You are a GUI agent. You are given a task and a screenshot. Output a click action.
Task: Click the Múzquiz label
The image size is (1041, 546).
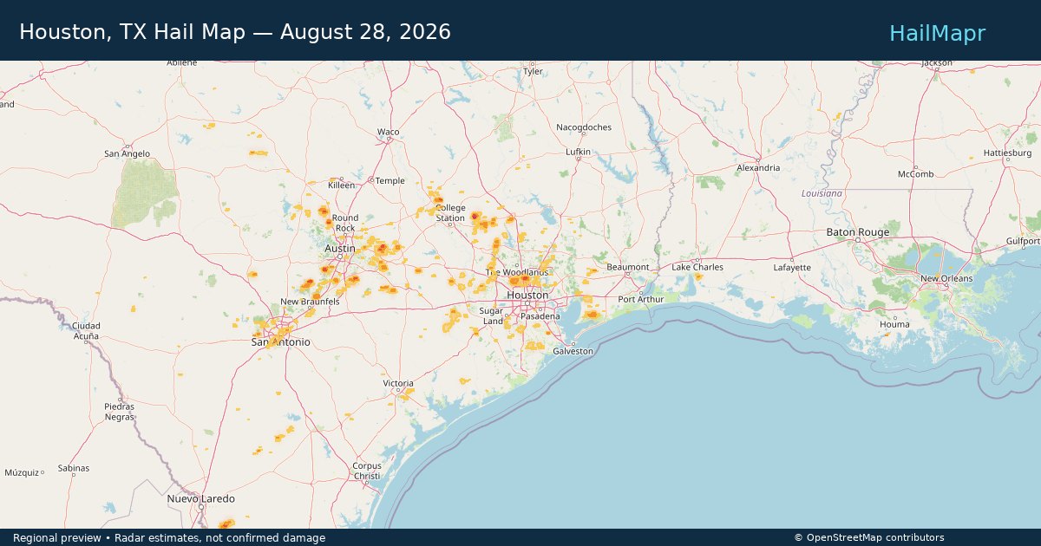pos(22,472)
